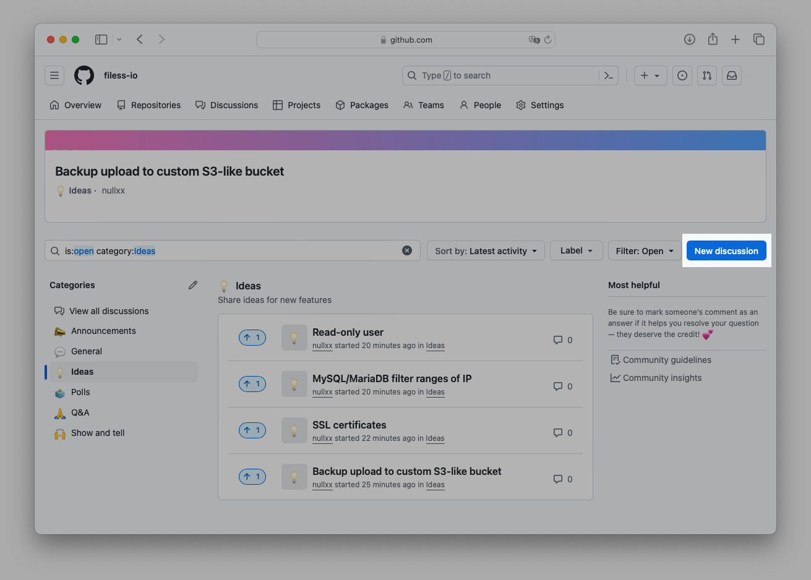Click the New discussion button

[726, 251]
